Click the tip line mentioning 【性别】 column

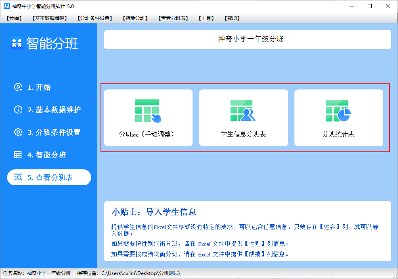(200, 244)
